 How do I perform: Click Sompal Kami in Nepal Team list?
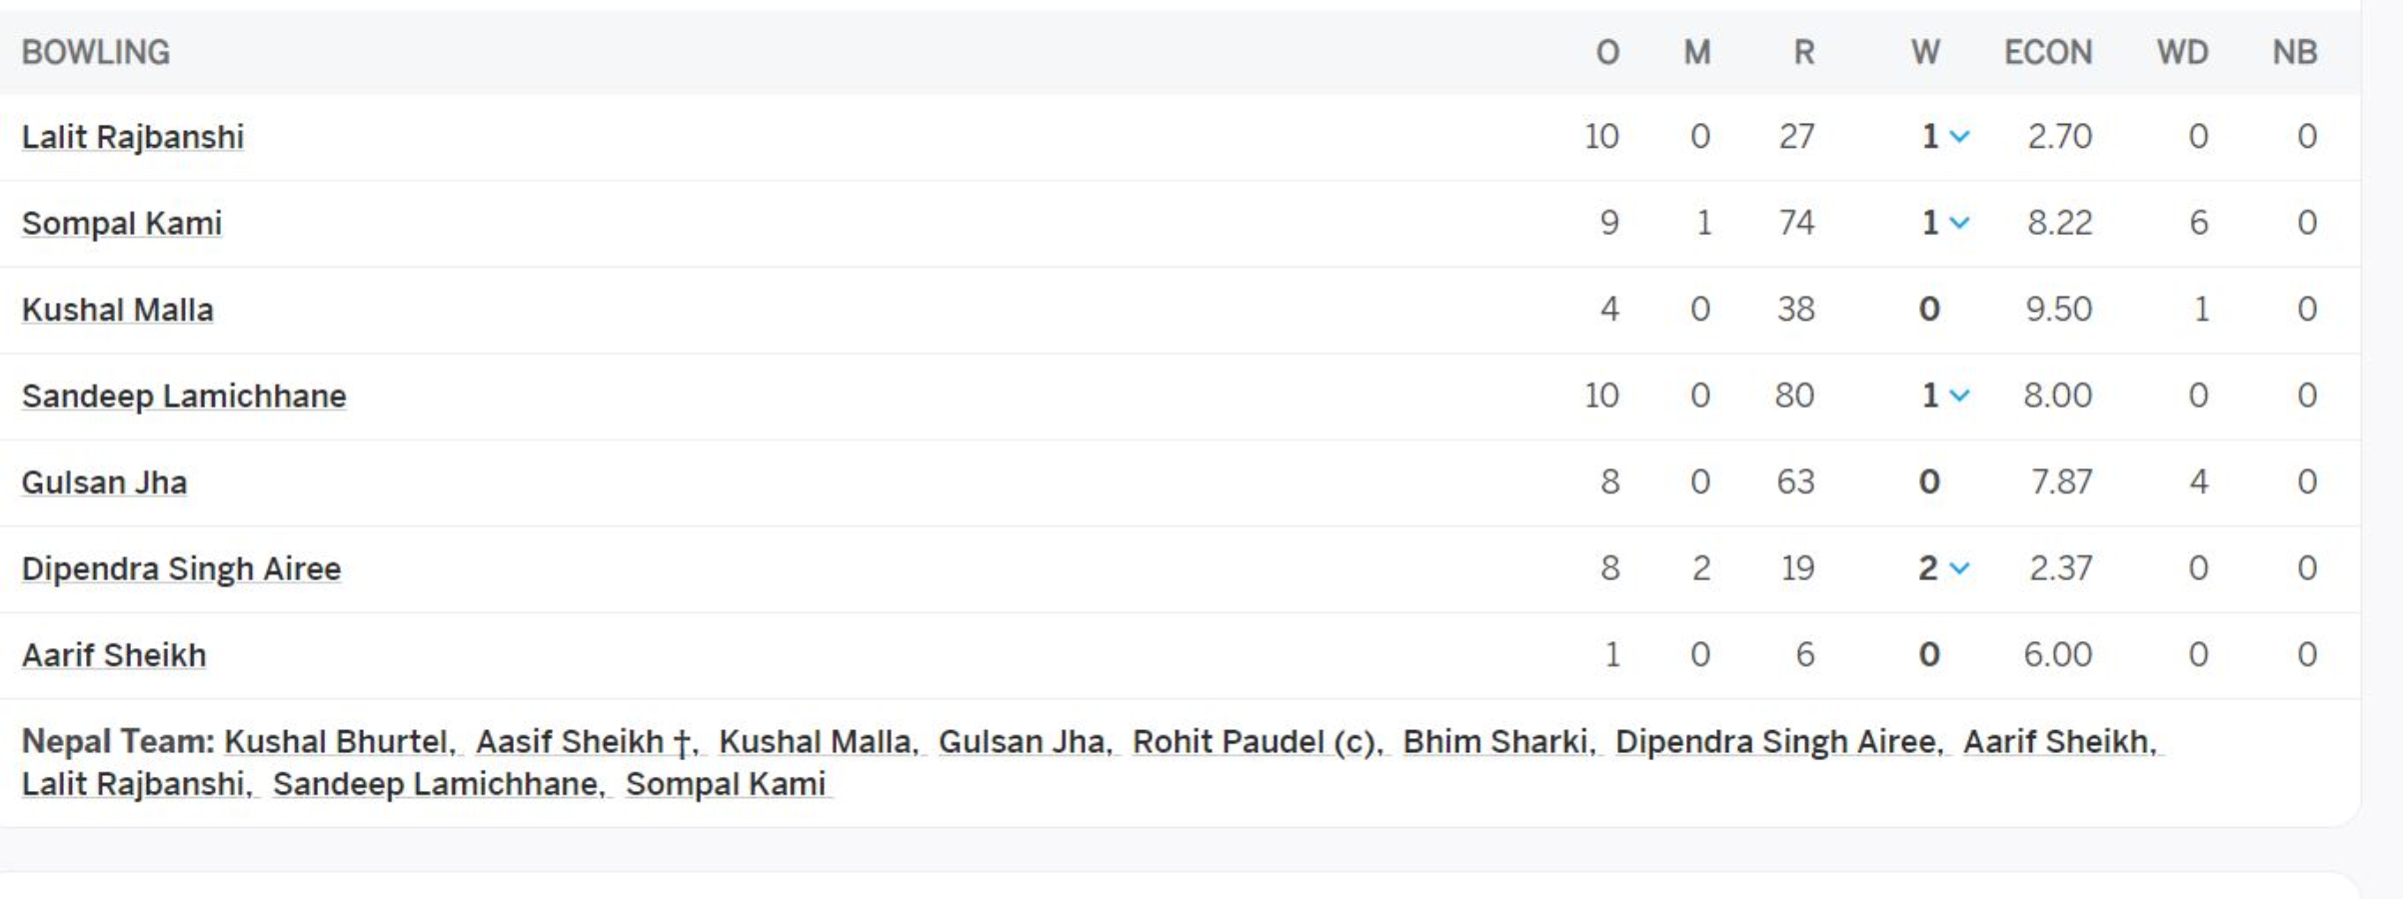(x=727, y=784)
